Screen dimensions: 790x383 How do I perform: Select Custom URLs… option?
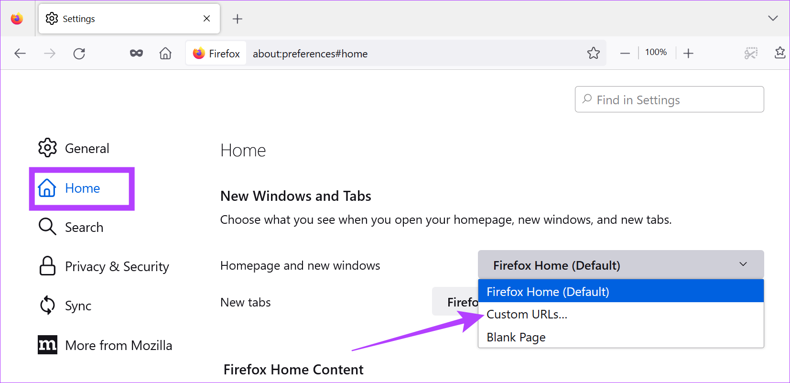527,315
